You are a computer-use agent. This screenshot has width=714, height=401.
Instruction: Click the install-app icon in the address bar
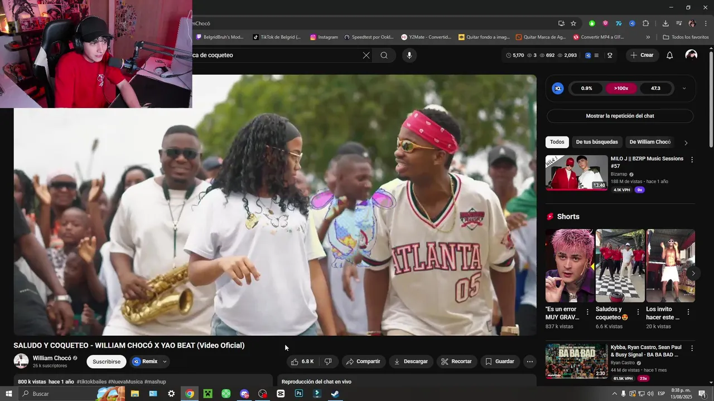point(561,23)
